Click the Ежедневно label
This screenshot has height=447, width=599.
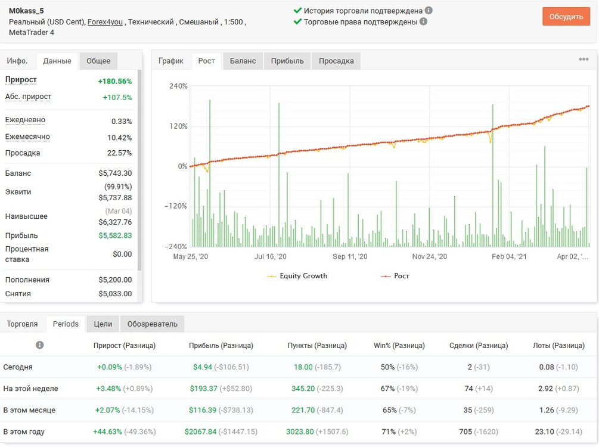point(25,120)
